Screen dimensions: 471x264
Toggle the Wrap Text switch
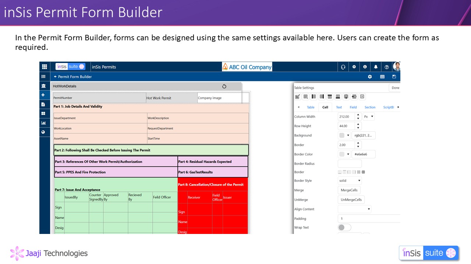344,228
